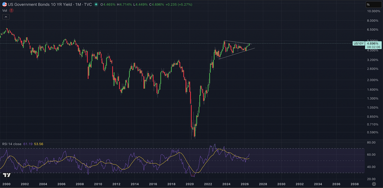Click the 2026 label on the time axis

pos(245,184)
